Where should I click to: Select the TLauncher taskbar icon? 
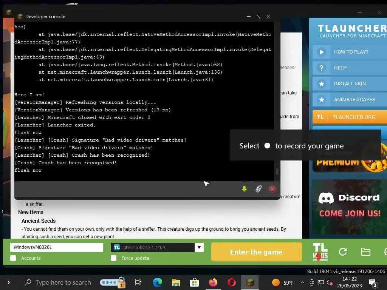click(250, 282)
